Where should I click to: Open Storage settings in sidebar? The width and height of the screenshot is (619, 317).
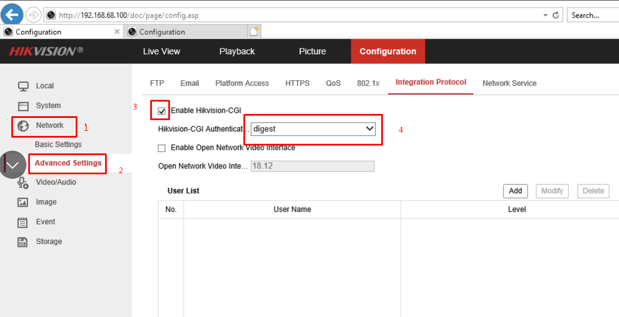(x=49, y=241)
